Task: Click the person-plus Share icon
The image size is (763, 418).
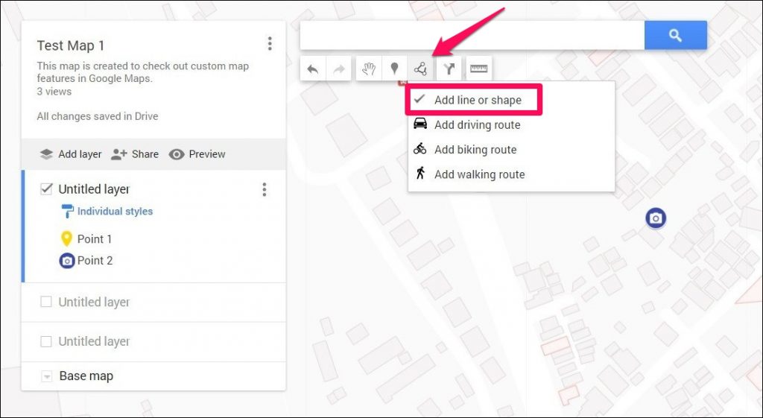Action: (x=118, y=154)
